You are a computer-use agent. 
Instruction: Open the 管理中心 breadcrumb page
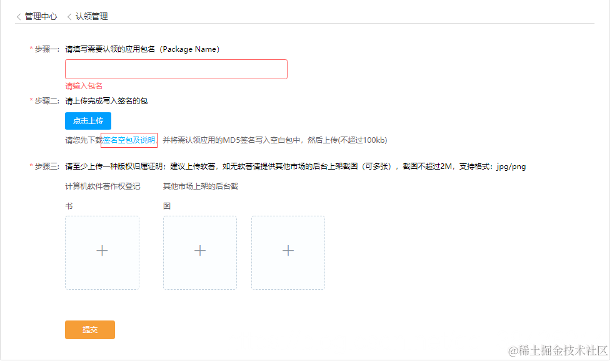pos(39,17)
